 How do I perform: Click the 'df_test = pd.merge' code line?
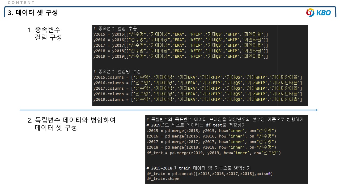click(214, 153)
